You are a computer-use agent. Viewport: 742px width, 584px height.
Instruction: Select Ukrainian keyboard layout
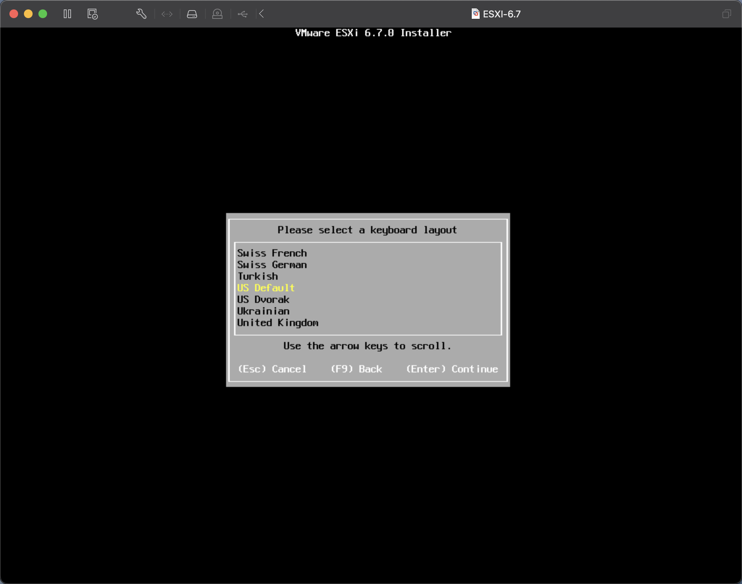(x=263, y=311)
